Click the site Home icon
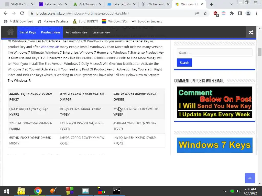This screenshot has height=196, width=262. [10, 32]
